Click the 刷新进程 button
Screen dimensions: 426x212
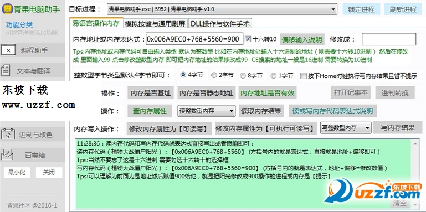point(403,9)
